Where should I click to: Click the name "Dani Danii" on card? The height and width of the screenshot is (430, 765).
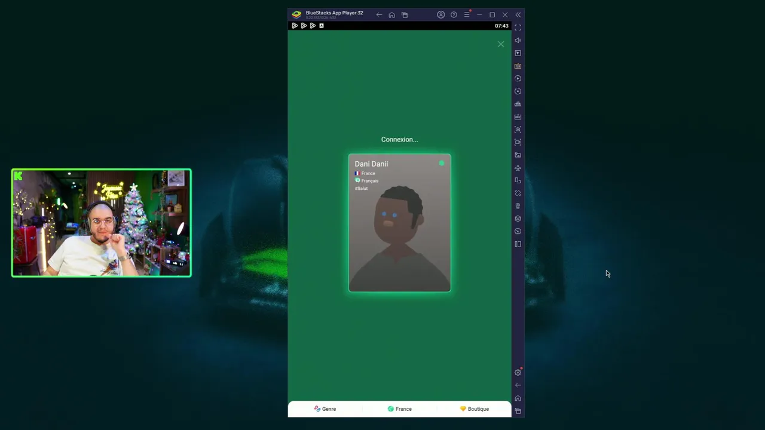(x=371, y=164)
